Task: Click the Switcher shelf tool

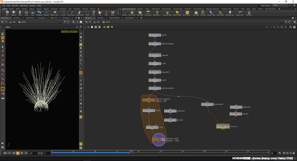Action: pyautogui.click(x=249, y=13)
